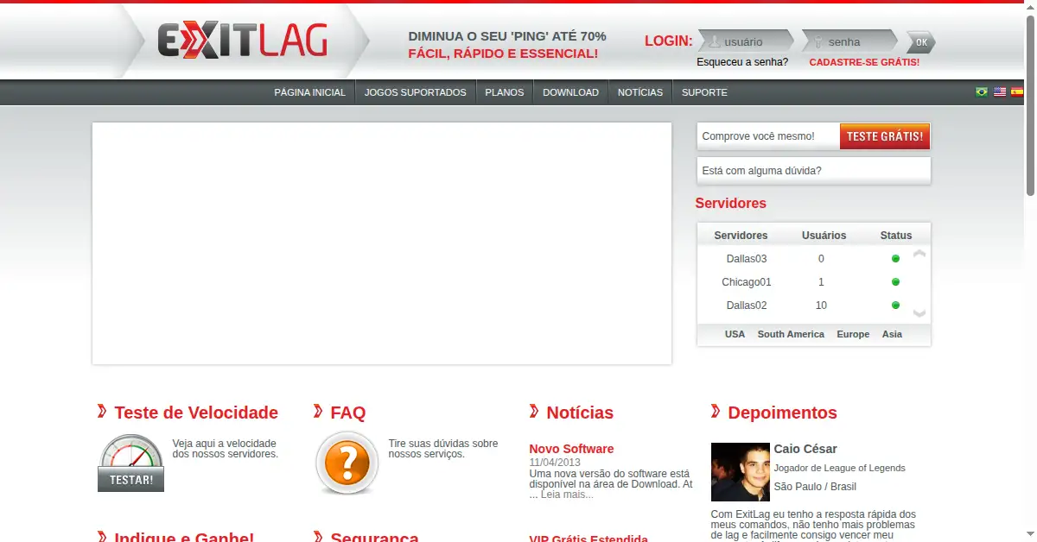Select the Chicago01 server name

pyautogui.click(x=747, y=282)
